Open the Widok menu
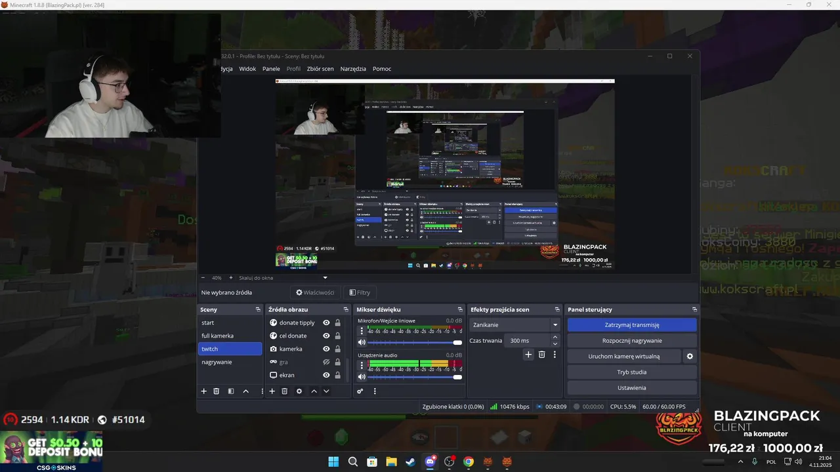840x472 pixels. tap(247, 69)
